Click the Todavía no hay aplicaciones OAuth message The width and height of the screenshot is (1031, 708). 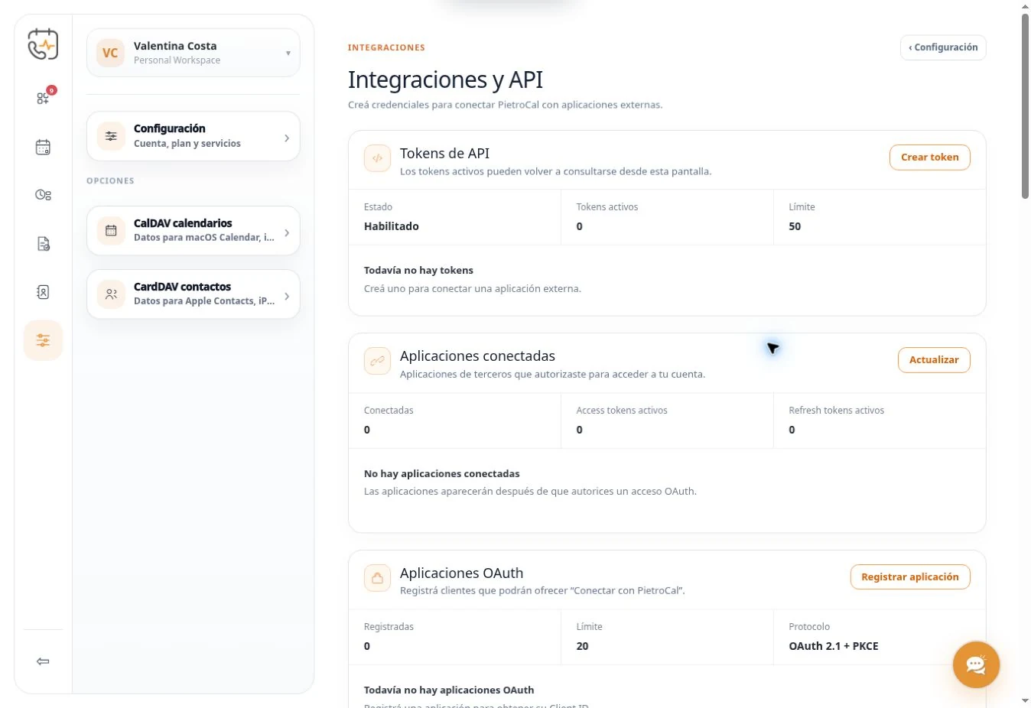449,690
